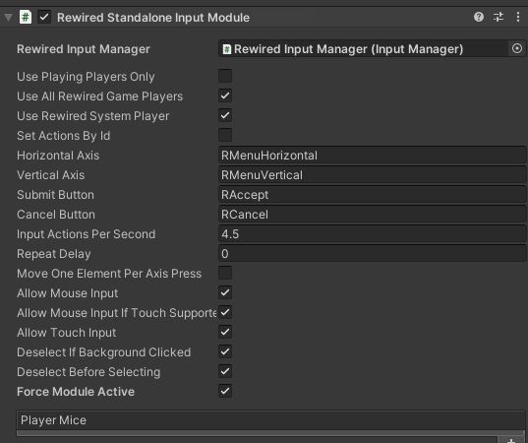The image size is (528, 443).
Task: Toggle Deselect Before Selecting checkbox
Action: [225, 371]
